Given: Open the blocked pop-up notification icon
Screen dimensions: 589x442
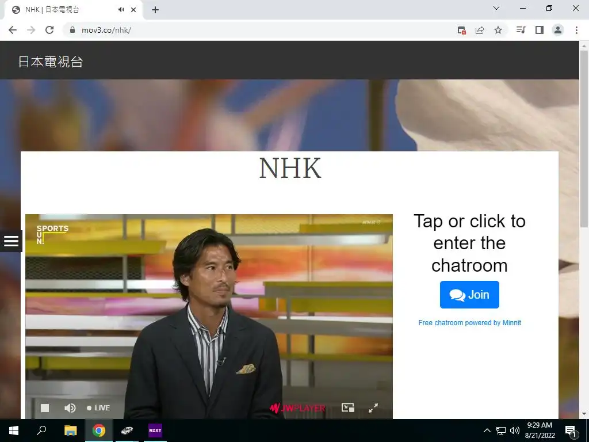Looking at the screenshot, I should [x=462, y=30].
